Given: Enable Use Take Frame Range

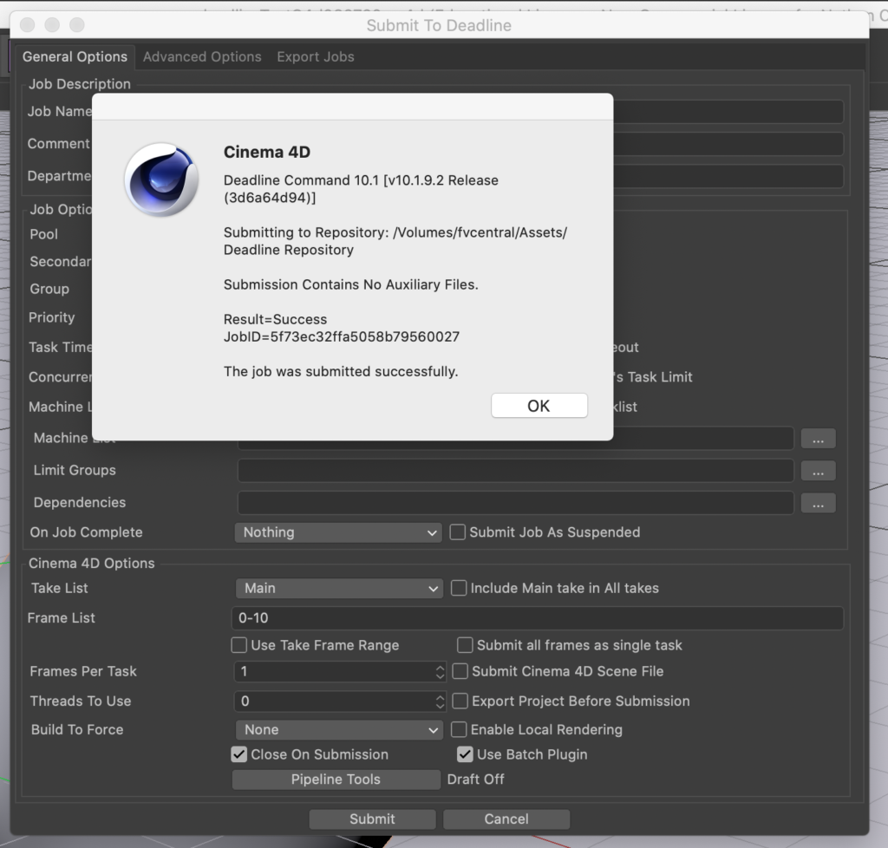Looking at the screenshot, I should click(239, 645).
